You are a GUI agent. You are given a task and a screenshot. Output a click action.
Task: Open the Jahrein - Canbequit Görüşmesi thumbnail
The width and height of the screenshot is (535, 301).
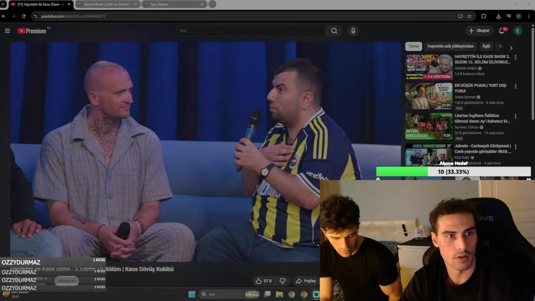click(428, 155)
